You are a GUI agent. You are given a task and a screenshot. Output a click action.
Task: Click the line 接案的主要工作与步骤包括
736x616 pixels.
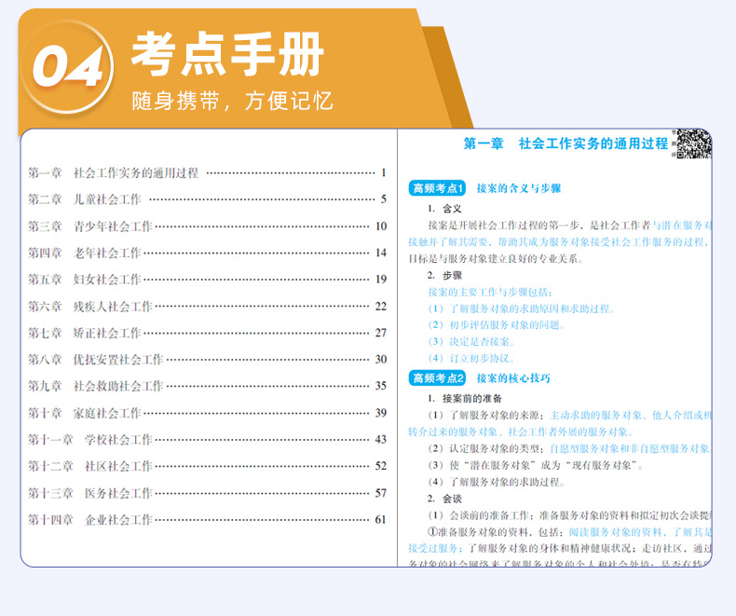click(490, 292)
